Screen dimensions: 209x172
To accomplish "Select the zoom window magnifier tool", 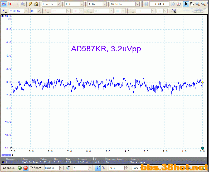I will 198,4.
